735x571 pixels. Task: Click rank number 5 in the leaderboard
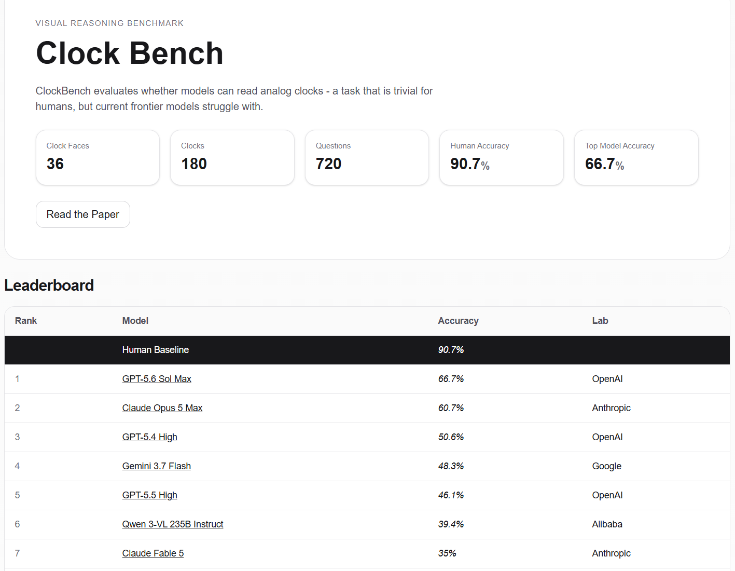(17, 495)
